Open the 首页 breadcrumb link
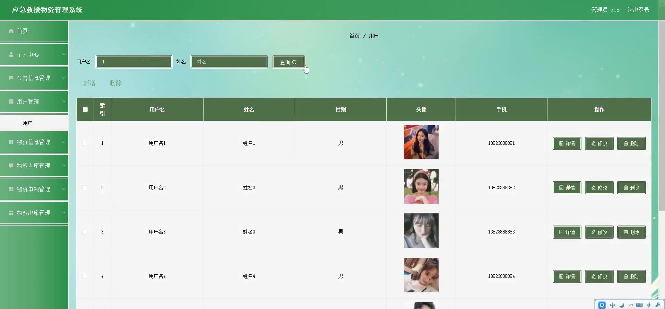 click(x=354, y=36)
